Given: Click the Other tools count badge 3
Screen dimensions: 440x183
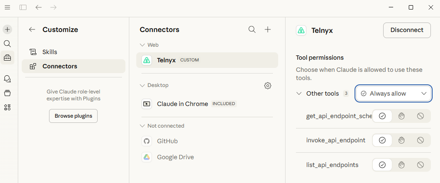Looking at the screenshot, I should coord(346,93).
